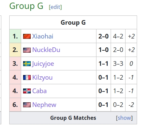The height and width of the screenshot is (127, 145).
Task: Open the Nephew player page
Action: (44, 105)
